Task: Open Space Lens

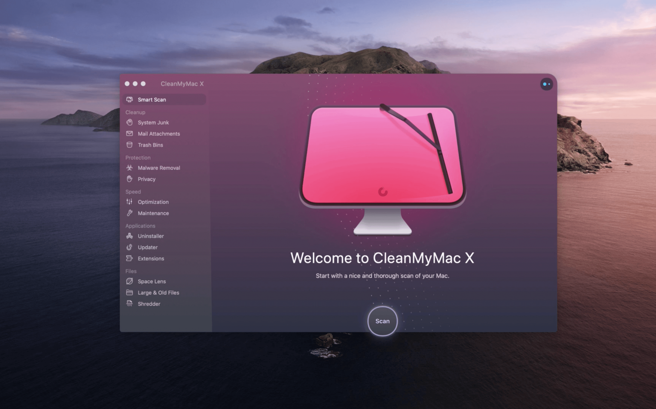Action: click(x=164, y=281)
